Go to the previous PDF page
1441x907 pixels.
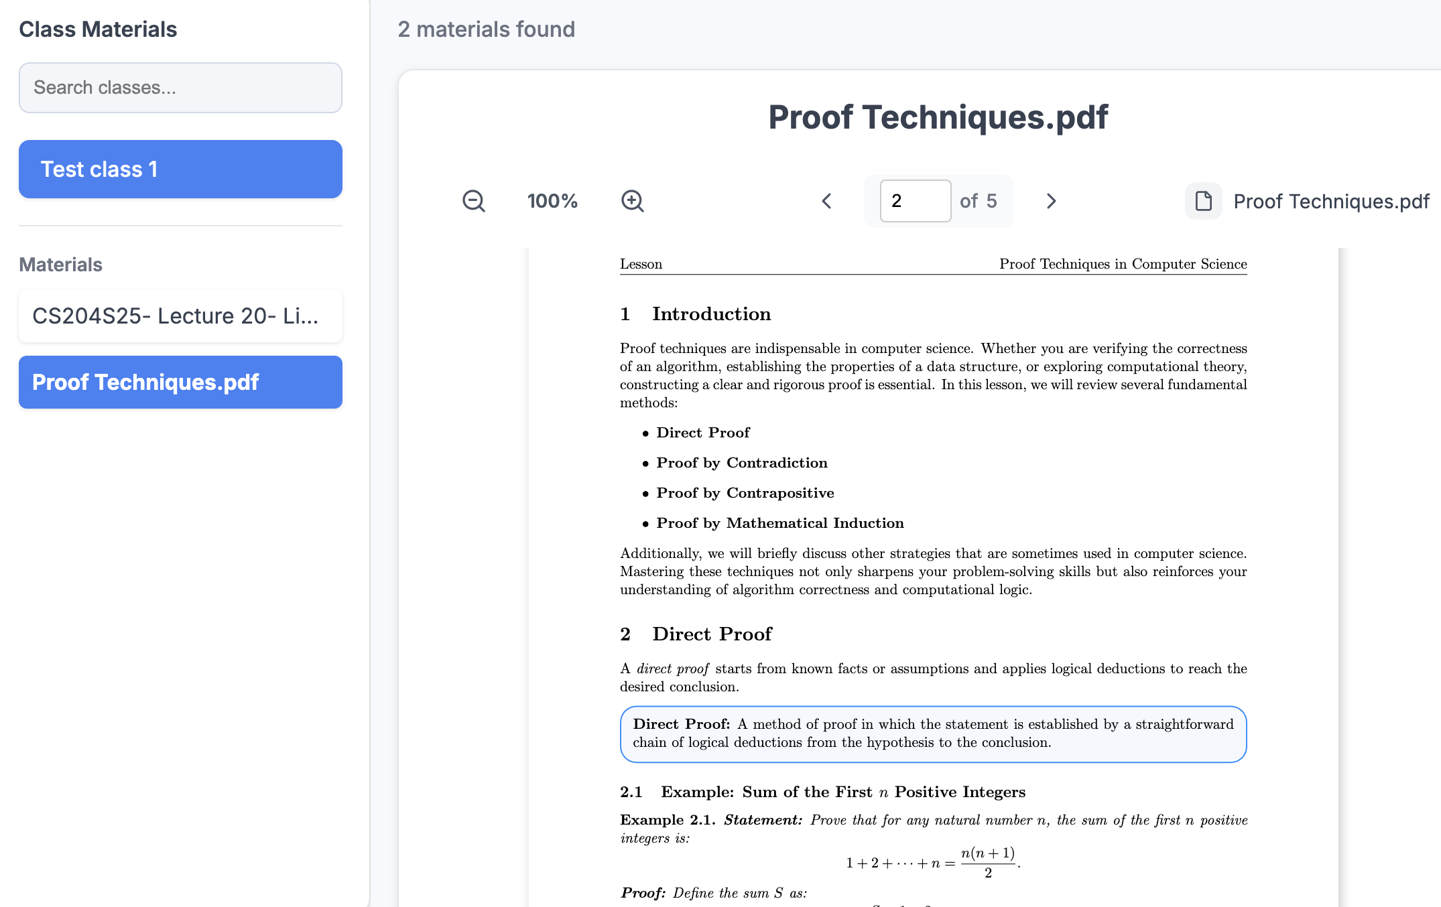click(826, 201)
